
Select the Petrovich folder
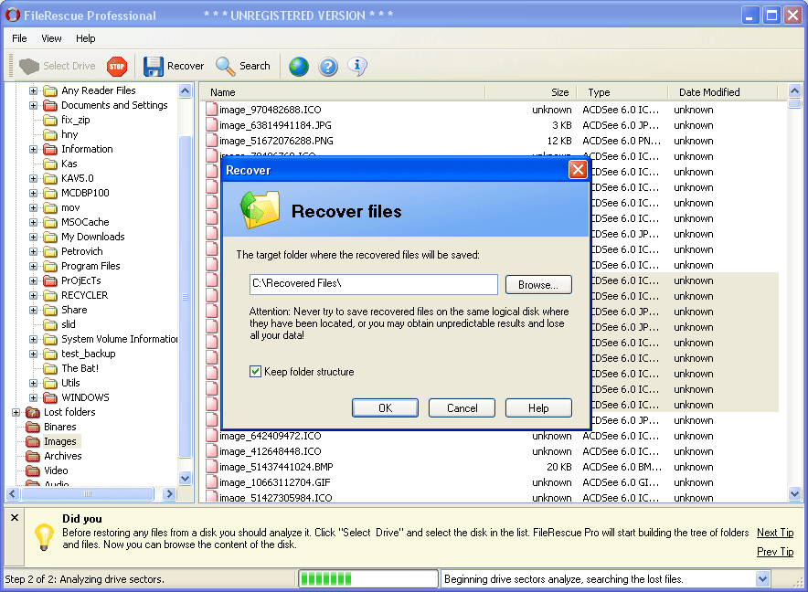tap(82, 251)
